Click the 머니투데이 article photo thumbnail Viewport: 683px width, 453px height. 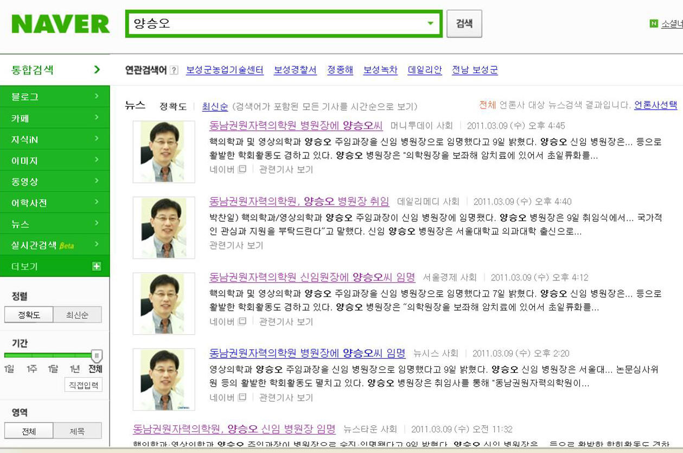pyautogui.click(x=164, y=151)
